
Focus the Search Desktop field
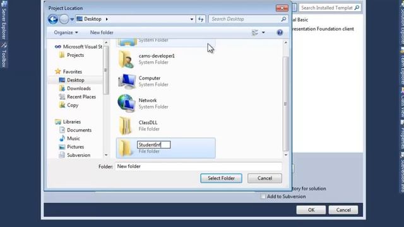pyautogui.click(x=245, y=19)
